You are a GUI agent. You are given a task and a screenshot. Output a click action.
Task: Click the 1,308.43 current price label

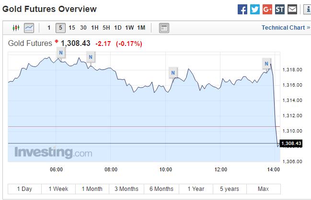pyautogui.click(x=291, y=144)
